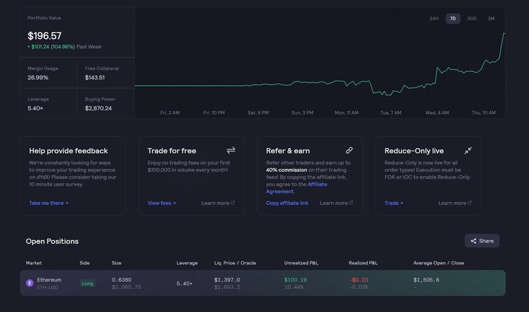The image size is (529, 312).
Task: Switch chart range to 30D
Action: [x=471, y=19]
